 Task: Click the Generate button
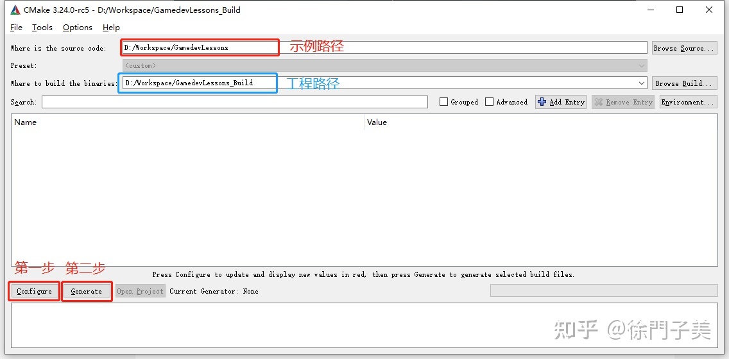pos(87,291)
